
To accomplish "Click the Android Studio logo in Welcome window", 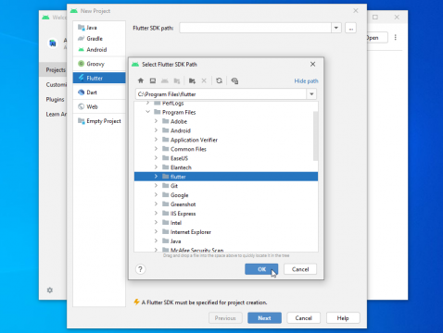I will (x=53, y=43).
